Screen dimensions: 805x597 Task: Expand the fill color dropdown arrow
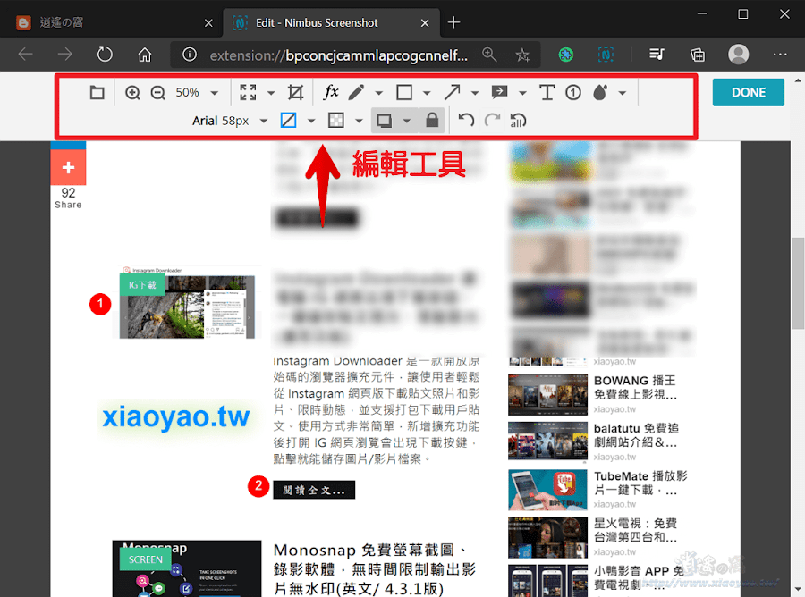click(x=359, y=121)
